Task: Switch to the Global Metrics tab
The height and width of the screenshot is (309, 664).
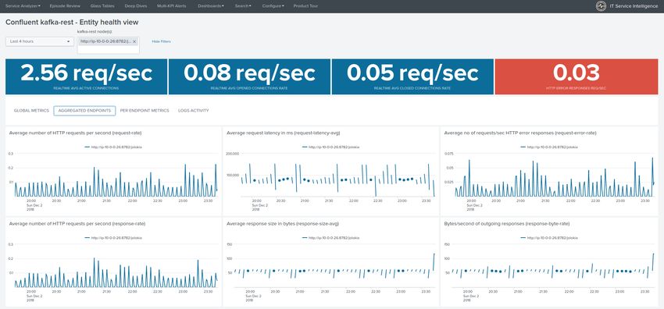Action: (31, 111)
